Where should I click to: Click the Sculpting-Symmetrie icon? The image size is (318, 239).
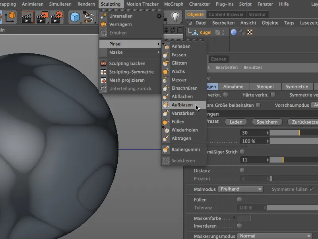coord(103,72)
